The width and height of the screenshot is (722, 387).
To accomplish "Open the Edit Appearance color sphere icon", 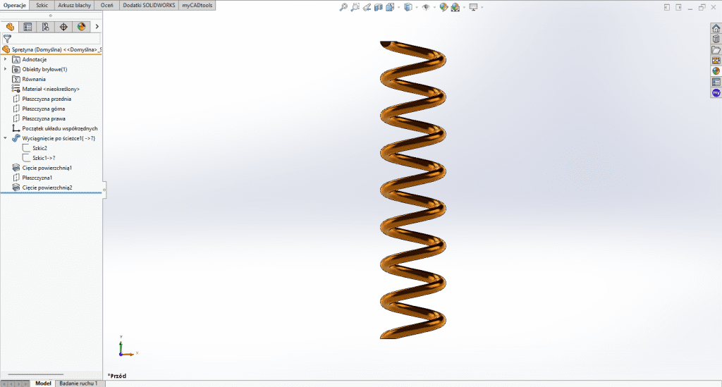I will click(x=443, y=7).
